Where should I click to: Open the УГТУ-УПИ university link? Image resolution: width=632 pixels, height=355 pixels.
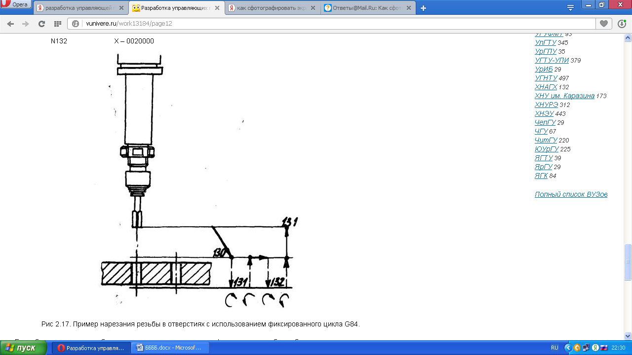[552, 61]
